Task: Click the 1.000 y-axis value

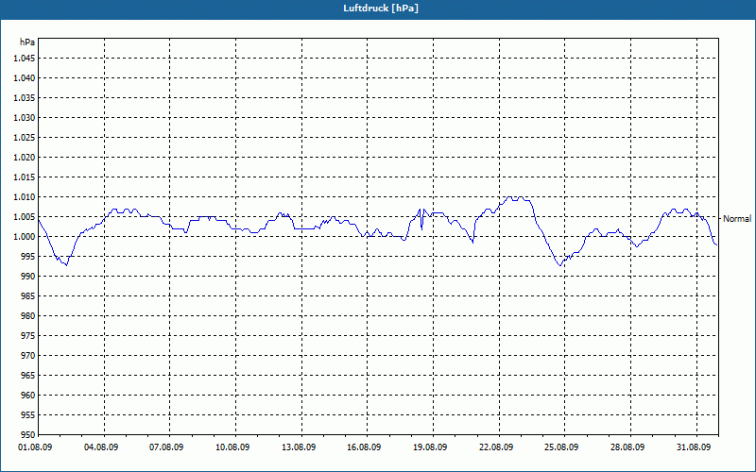Action: coord(25,237)
